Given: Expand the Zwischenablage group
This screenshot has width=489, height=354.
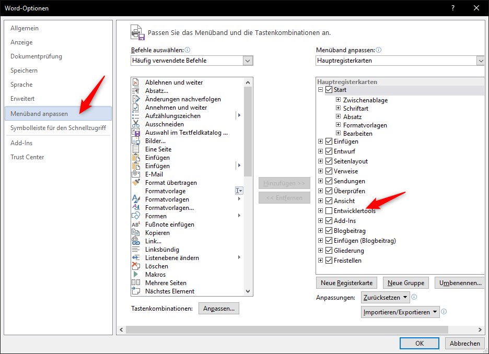Looking at the screenshot, I should 339,100.
